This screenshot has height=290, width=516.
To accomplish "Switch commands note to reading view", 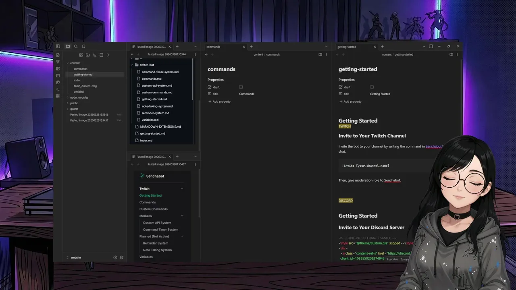I will tap(320, 54).
